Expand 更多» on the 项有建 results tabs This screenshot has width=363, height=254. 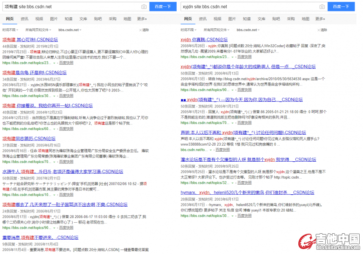pyautogui.click(x=142, y=19)
